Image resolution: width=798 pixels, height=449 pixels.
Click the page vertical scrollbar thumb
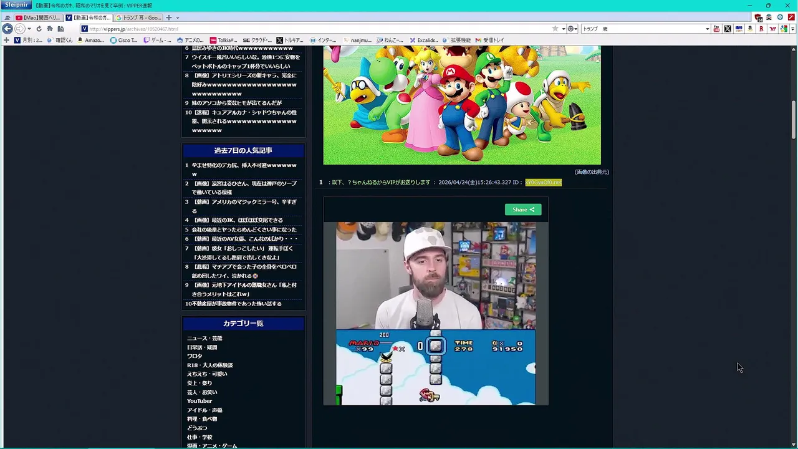click(794, 120)
